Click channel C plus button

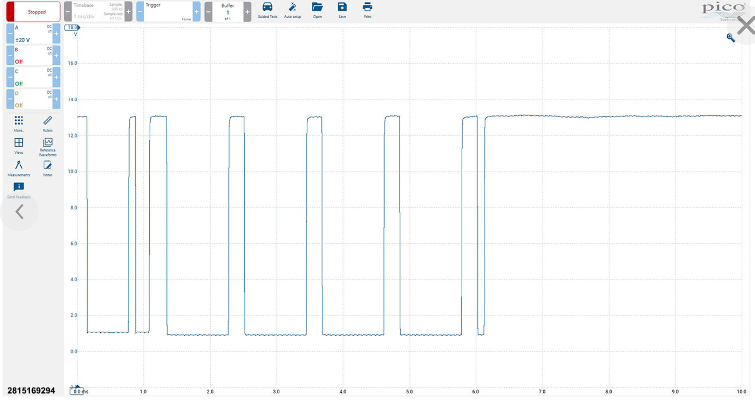pyautogui.click(x=56, y=77)
